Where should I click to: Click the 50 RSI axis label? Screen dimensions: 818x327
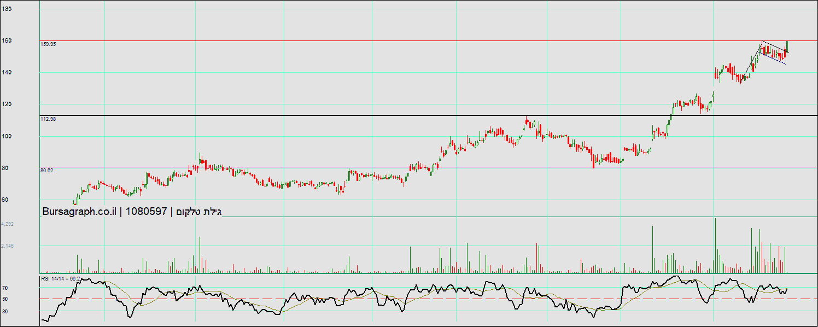click(4, 299)
